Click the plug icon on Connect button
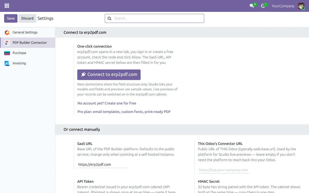Image resolution: width=309 pixels, height=193 pixels. point(83,74)
